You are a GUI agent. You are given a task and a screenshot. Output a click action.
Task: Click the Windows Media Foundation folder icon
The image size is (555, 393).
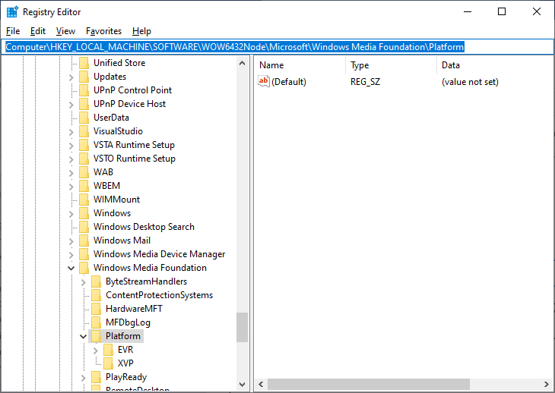84,268
